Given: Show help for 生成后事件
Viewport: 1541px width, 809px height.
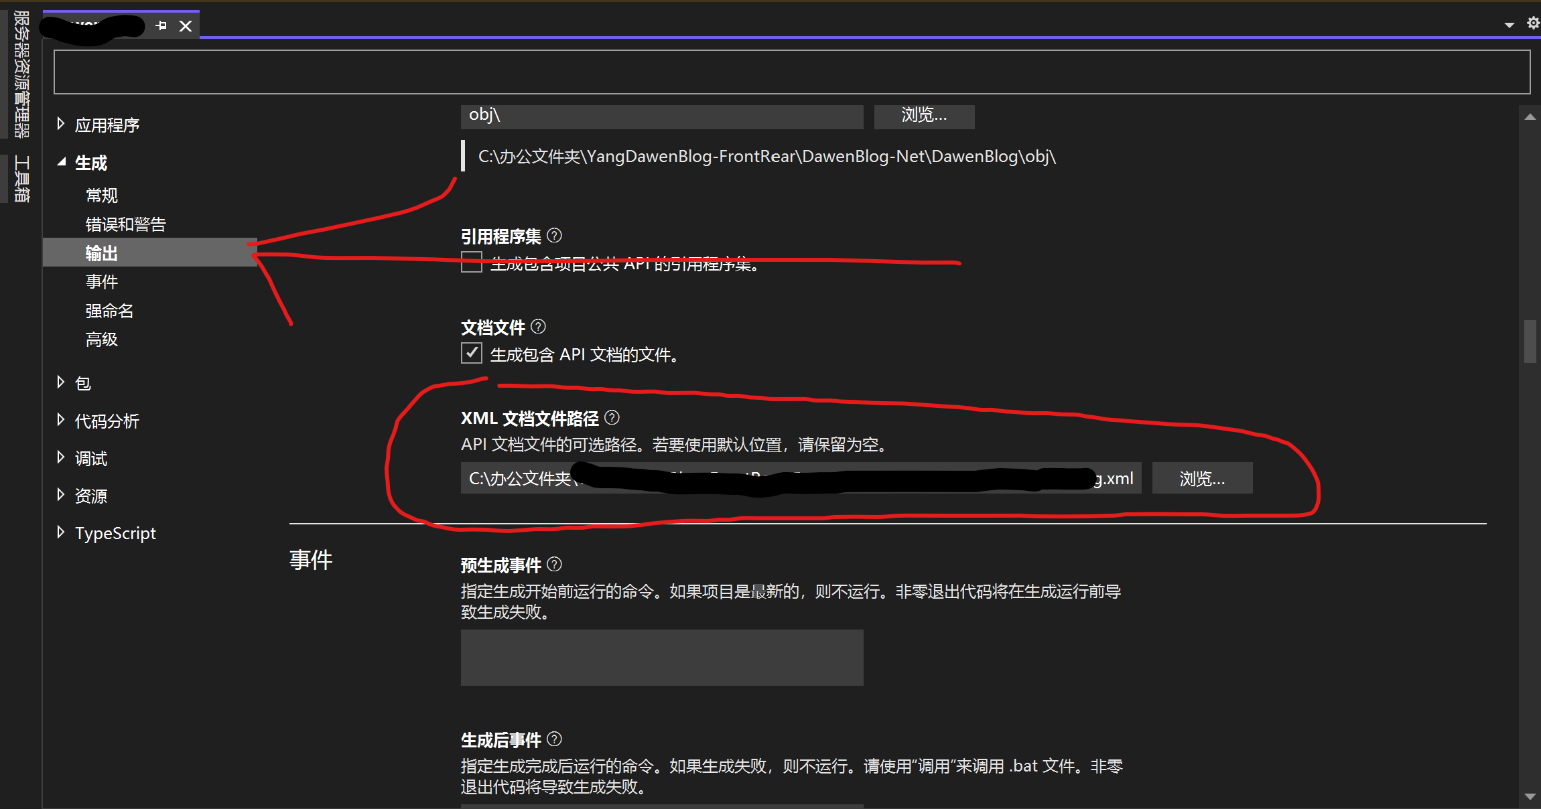Looking at the screenshot, I should [x=554, y=739].
